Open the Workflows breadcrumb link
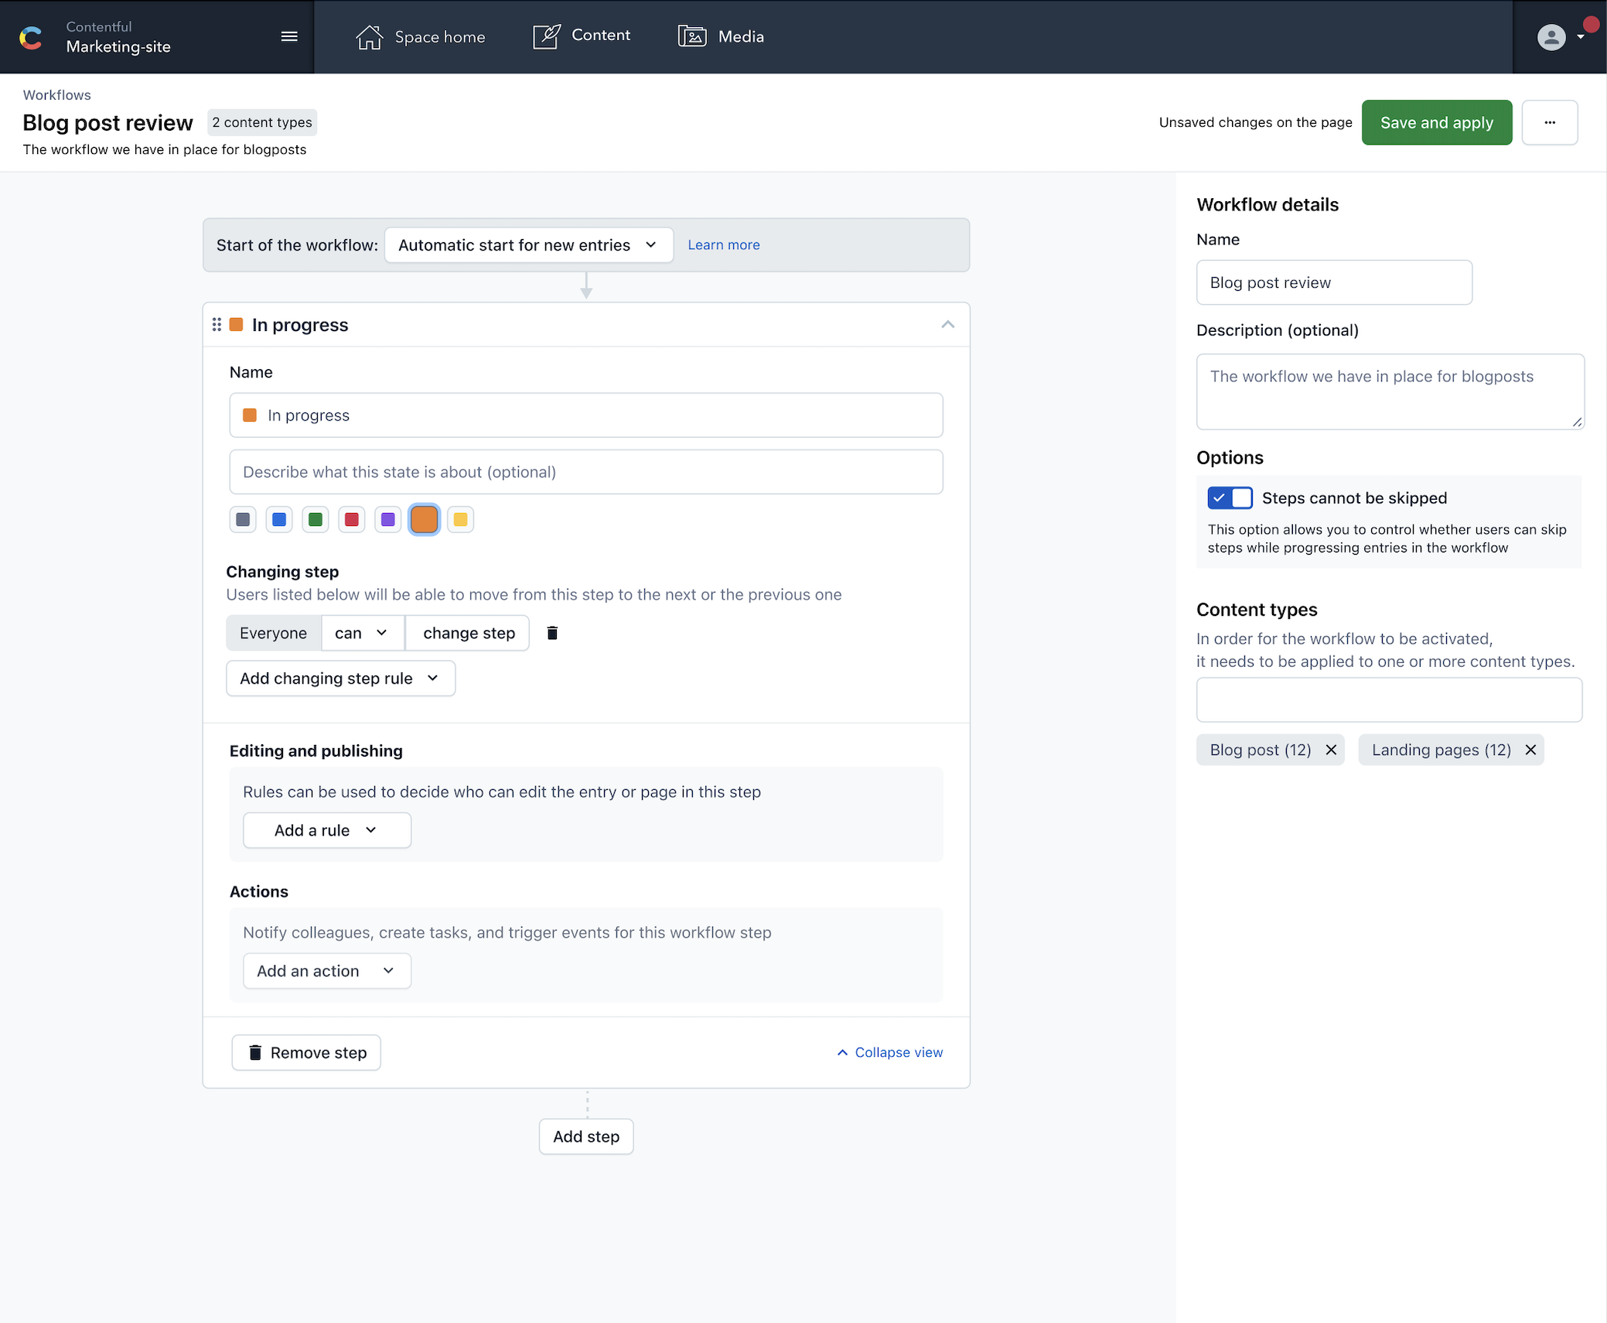Image resolution: width=1607 pixels, height=1323 pixels. (x=56, y=94)
